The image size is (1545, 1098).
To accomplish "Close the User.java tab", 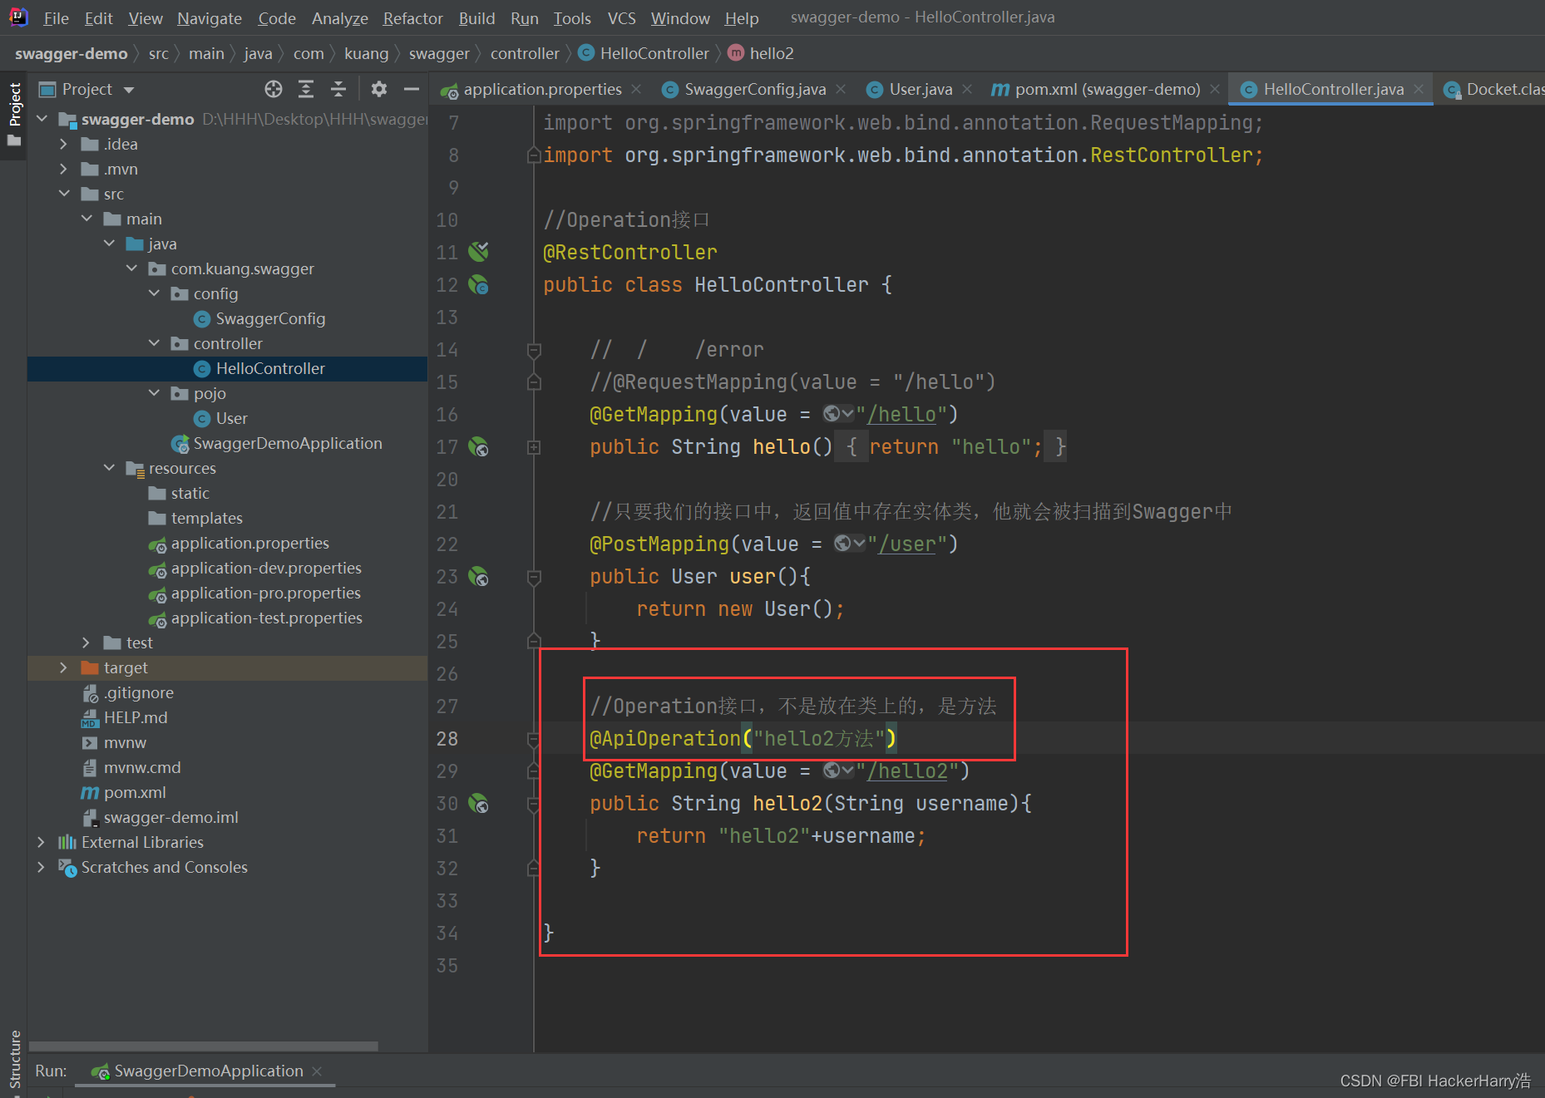I will tap(967, 89).
